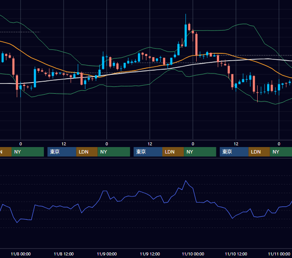This screenshot has height=258, width=292.
Task: Select the NY block right after 11/9 LDN
Action: pos(200,152)
